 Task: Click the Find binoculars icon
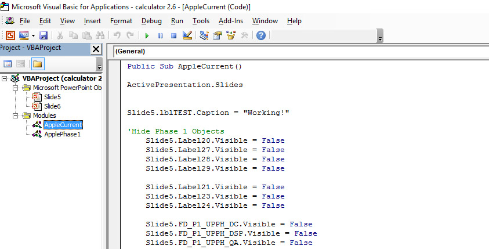[100, 35]
